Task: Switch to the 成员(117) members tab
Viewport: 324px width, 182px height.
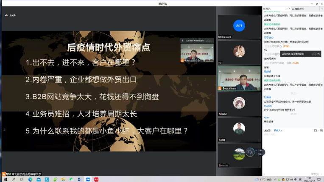Action: (x=299, y=8)
